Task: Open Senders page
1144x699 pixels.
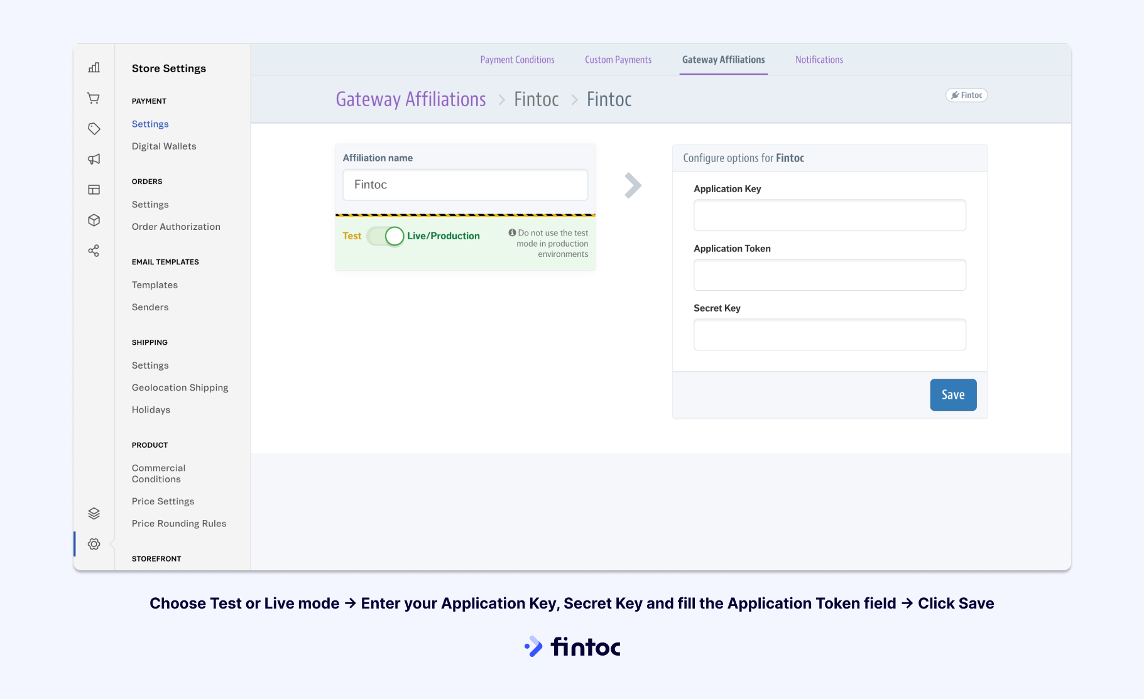Action: point(150,307)
